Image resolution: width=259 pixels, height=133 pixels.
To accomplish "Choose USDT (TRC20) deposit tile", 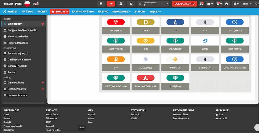I will tap(116, 44).
